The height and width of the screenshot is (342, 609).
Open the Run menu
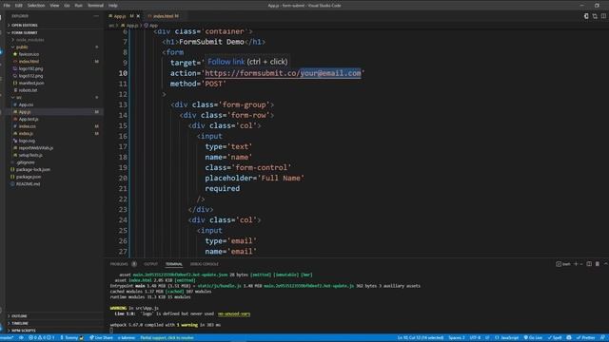point(78,6)
